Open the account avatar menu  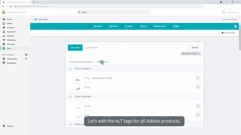[223, 12]
